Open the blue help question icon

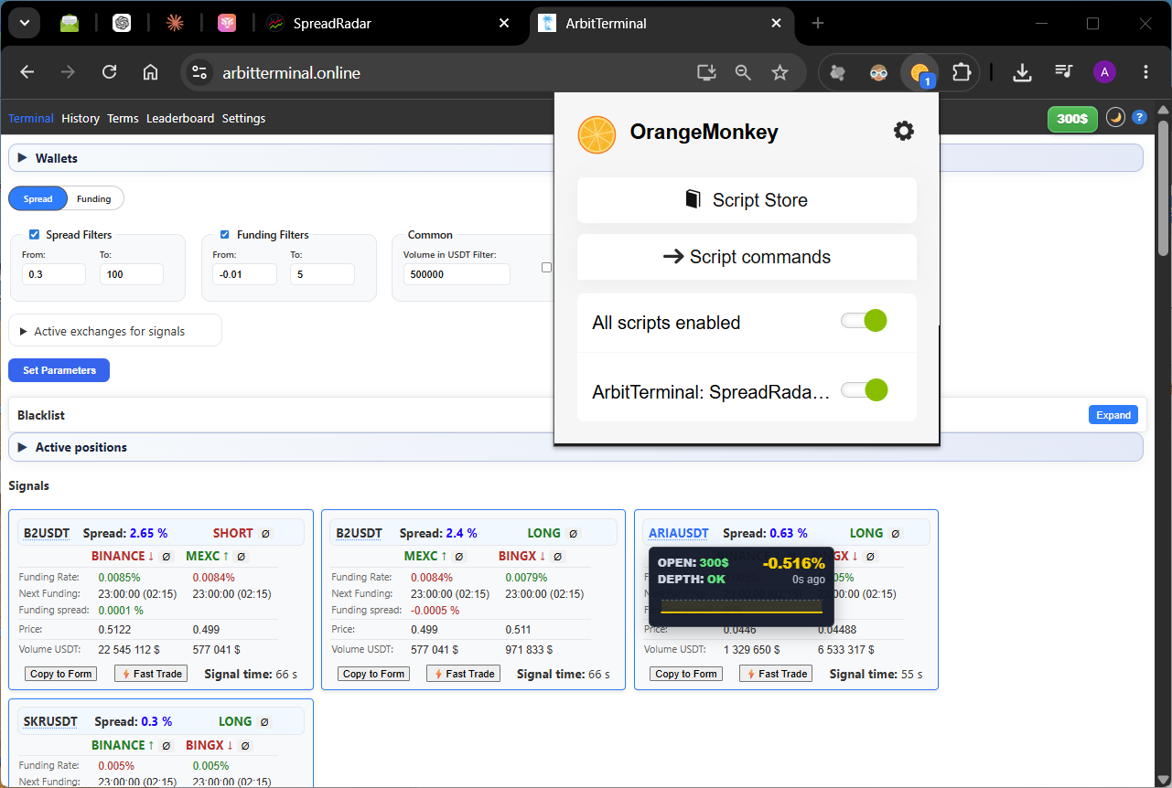tap(1139, 117)
